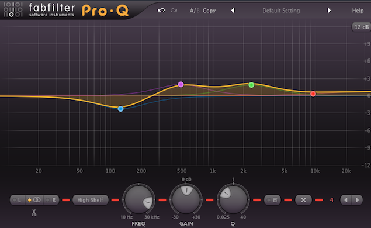Click the FabFilter logo icon
This screenshot has height=228, width=371.
click(13, 9)
